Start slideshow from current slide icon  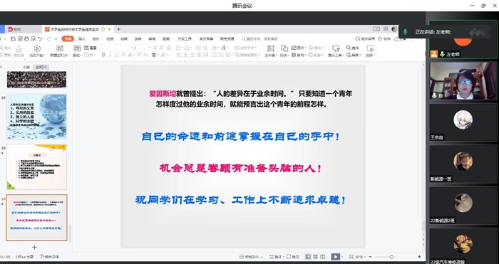click(37, 48)
